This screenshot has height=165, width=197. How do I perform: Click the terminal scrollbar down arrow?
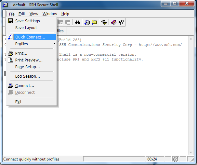pos(191,152)
